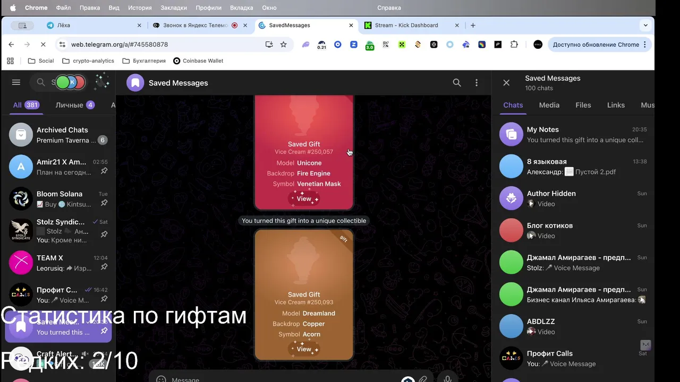Select the All chats folder tab
The image size is (680, 382).
(x=26, y=105)
